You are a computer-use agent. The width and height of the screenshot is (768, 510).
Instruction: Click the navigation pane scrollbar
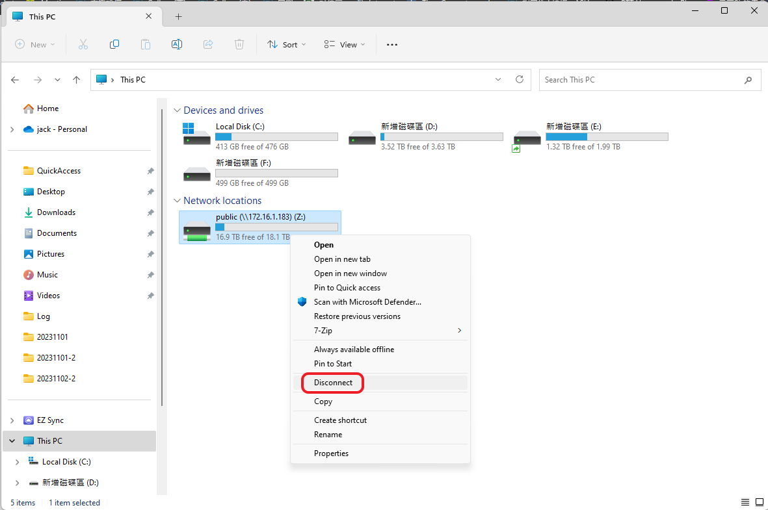point(161,260)
